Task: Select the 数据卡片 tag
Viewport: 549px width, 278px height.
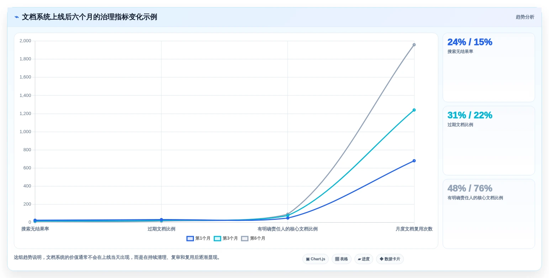Action: (x=390, y=259)
